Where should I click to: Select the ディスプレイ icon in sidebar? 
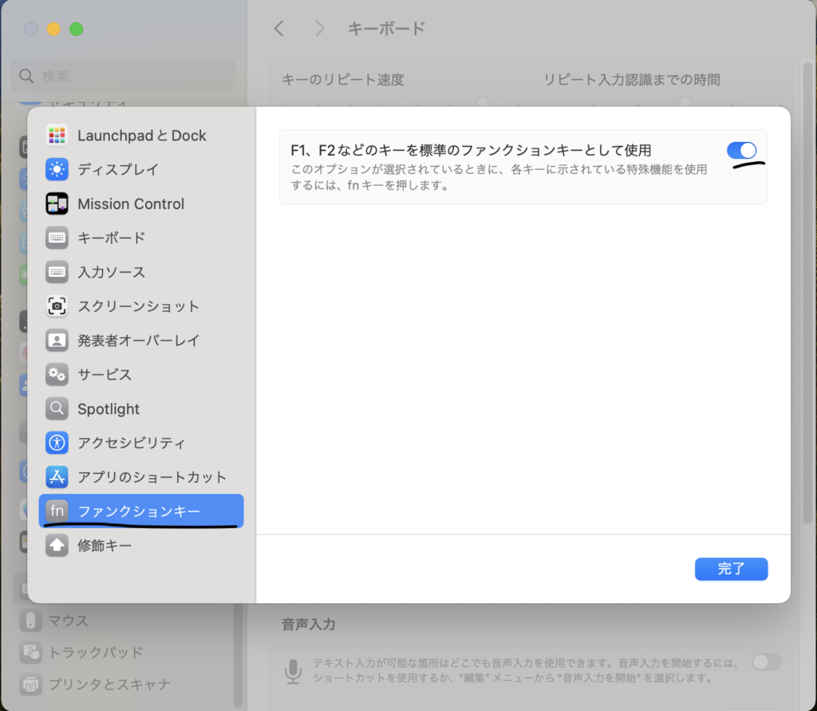pyautogui.click(x=57, y=169)
